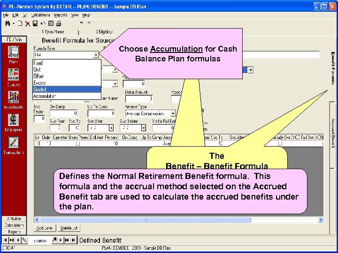Open the Go menu

click(25, 15)
